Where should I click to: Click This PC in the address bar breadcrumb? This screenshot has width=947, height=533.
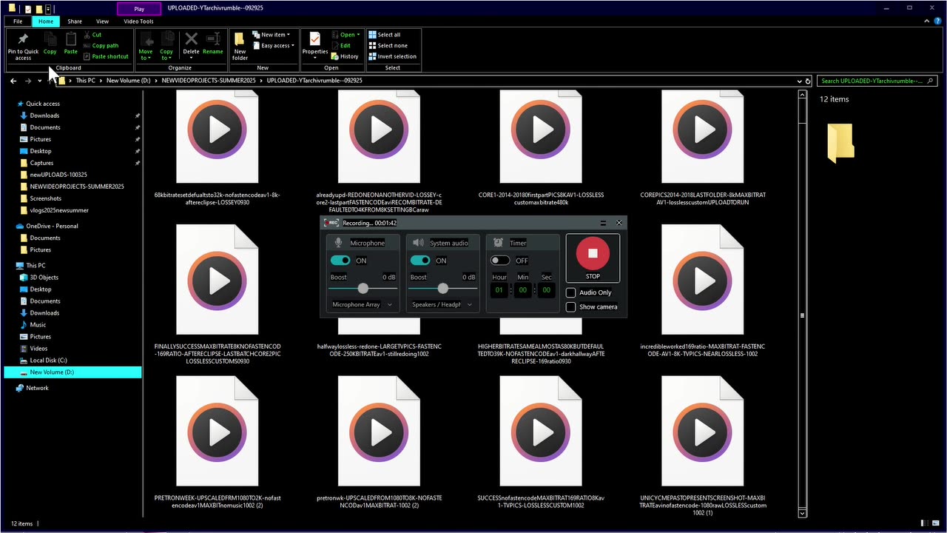86,81
